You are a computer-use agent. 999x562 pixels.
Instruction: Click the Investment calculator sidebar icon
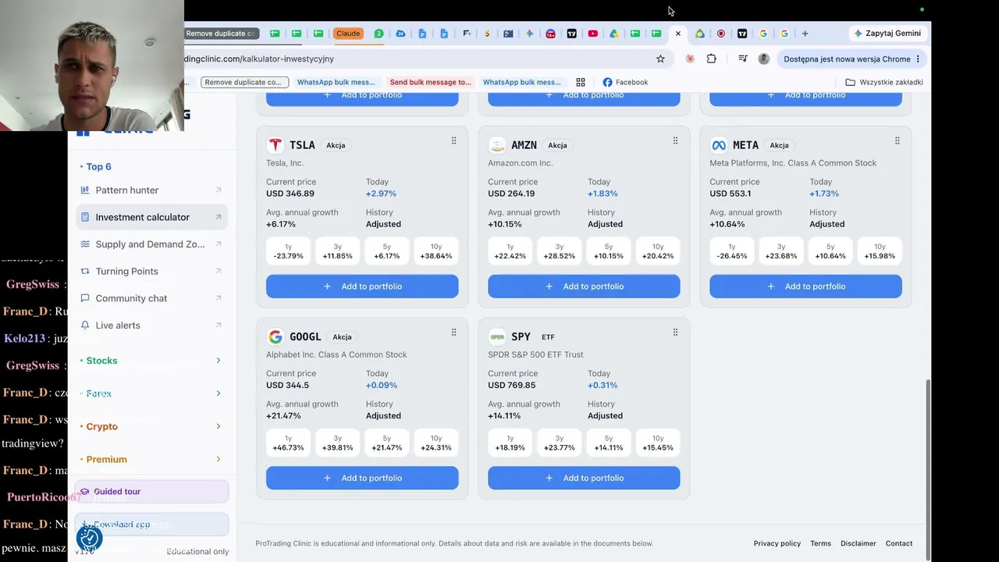pos(85,217)
